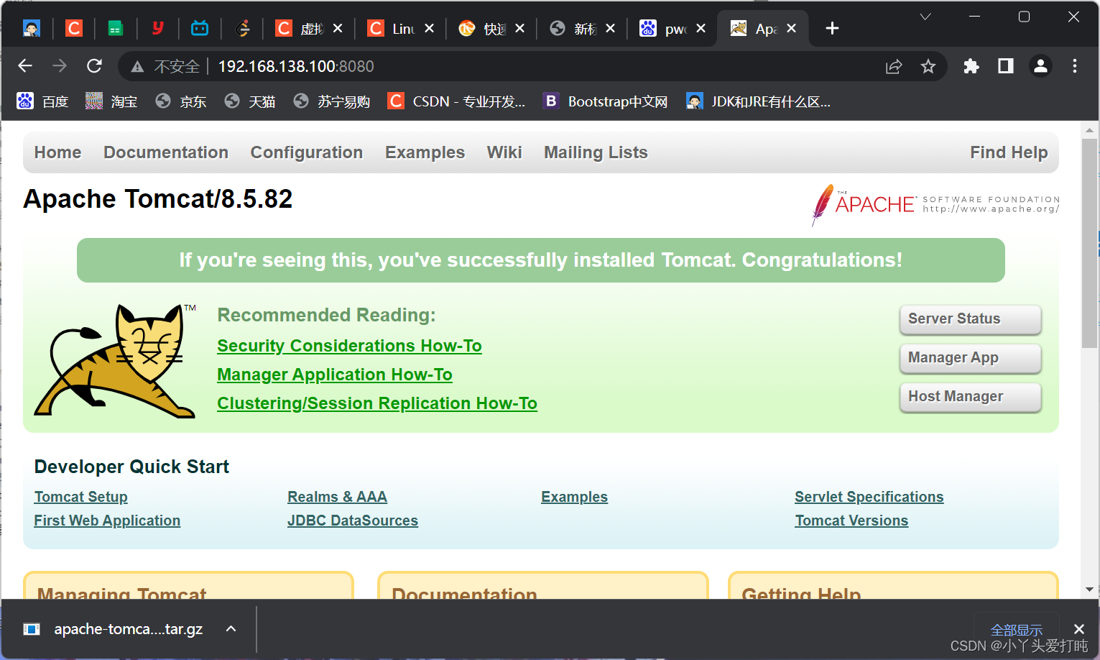Open the JDBC DataSources link
The width and height of the screenshot is (1100, 660).
pos(353,521)
